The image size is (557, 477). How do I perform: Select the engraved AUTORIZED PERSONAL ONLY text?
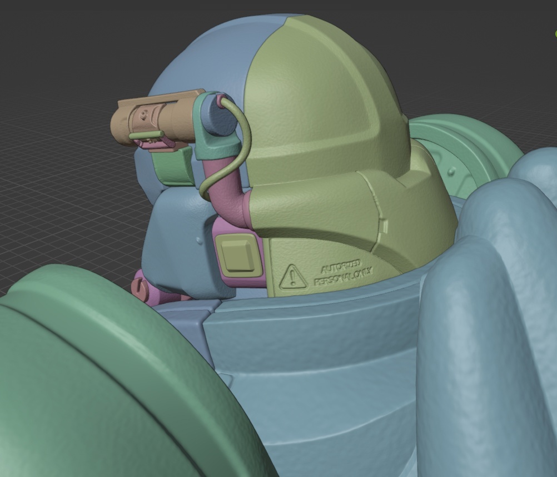tap(343, 273)
